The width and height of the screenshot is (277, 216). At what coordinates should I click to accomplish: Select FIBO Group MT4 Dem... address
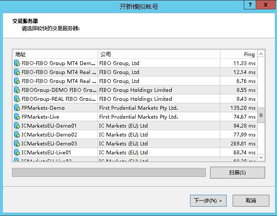[58, 63]
